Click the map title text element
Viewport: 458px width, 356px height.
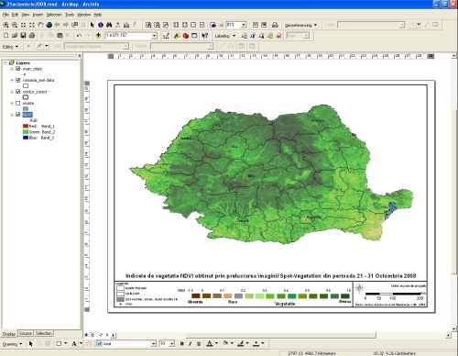(270, 276)
